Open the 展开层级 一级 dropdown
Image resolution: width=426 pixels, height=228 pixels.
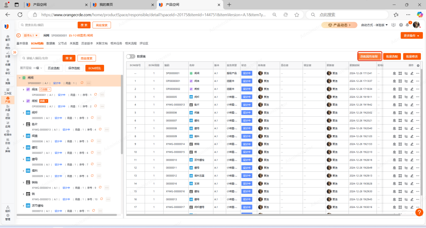tap(38, 68)
